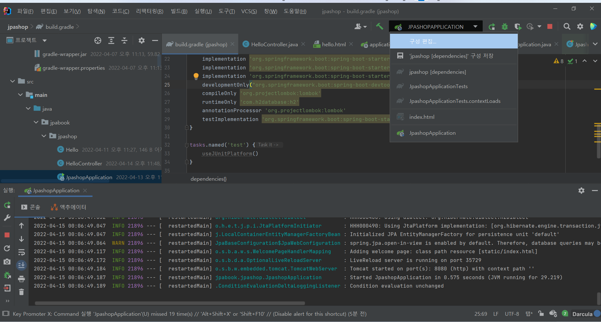Click Darcula theme in status bar
This screenshot has height=322, width=601.
[582, 314]
